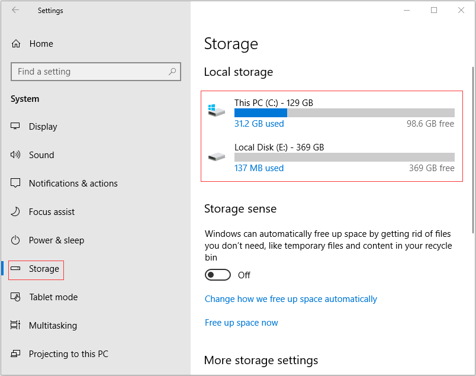Viewport: 476px width, 376px height.
Task: Click Free up space now link
Action: (x=241, y=323)
